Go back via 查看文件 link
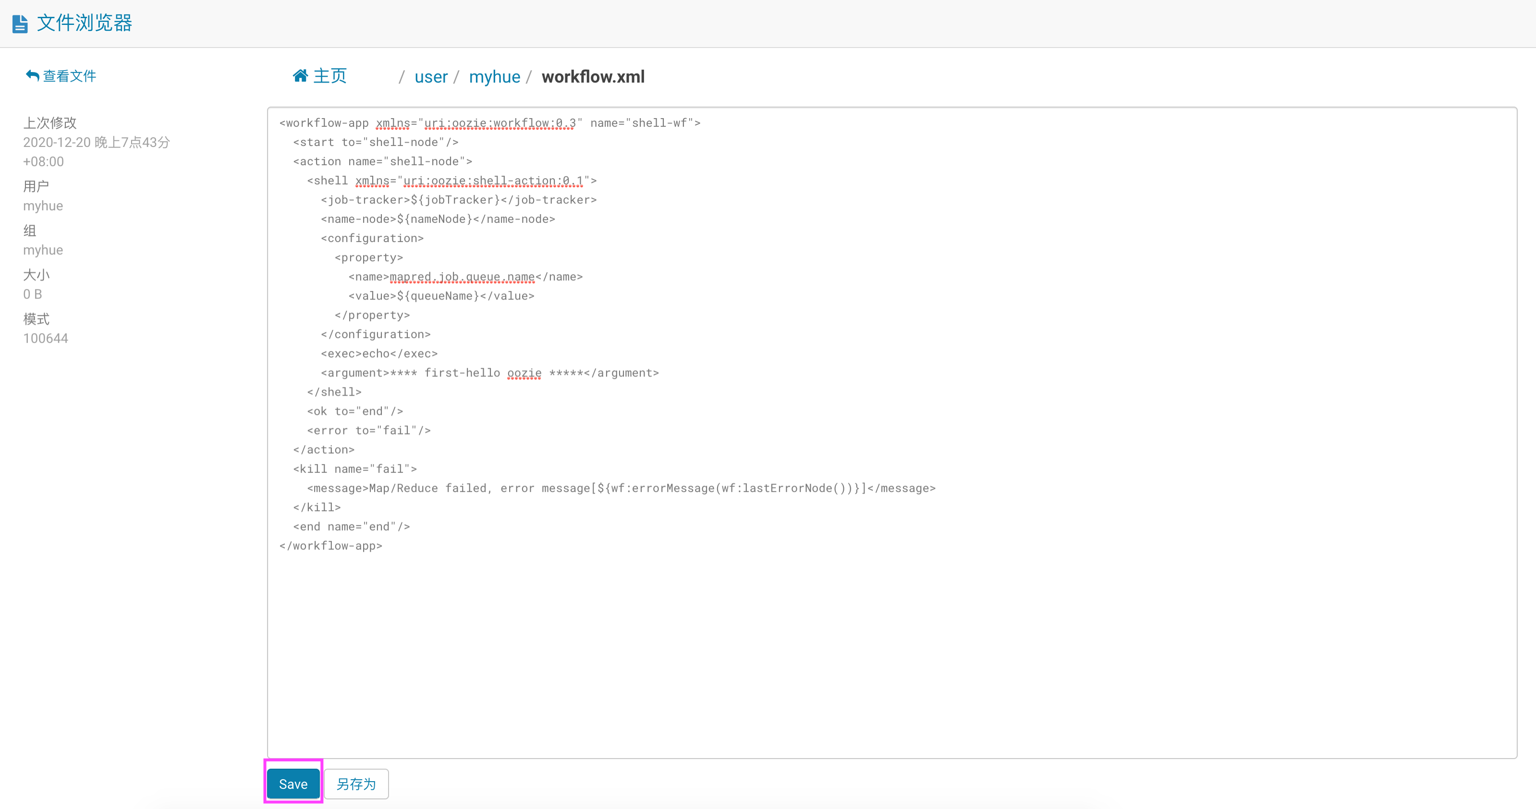This screenshot has width=1536, height=809. (x=69, y=76)
